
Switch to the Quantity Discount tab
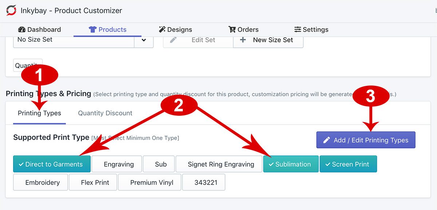(105, 113)
